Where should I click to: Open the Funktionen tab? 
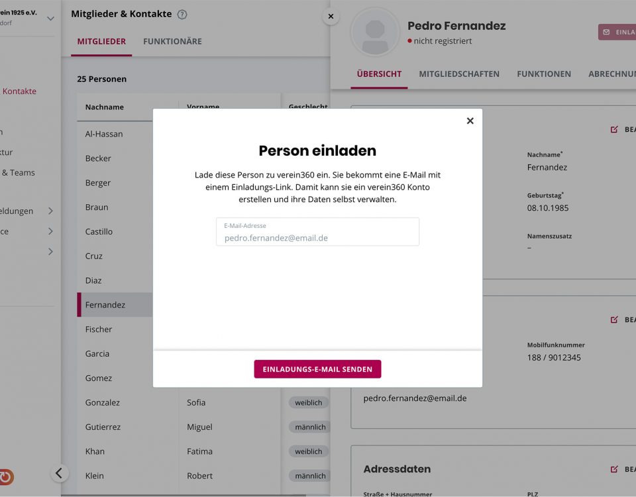544,74
